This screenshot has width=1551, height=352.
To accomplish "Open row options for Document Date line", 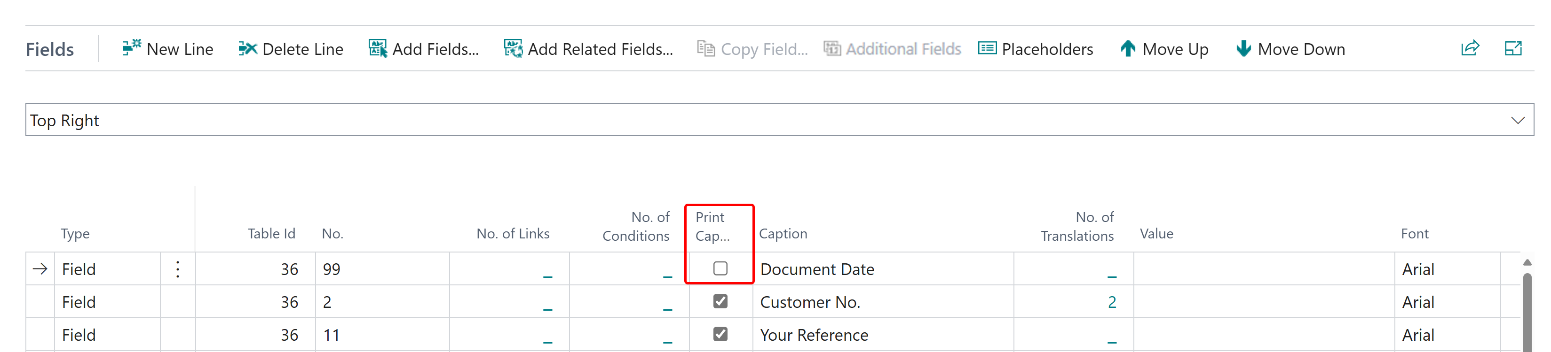I will pyautogui.click(x=178, y=269).
